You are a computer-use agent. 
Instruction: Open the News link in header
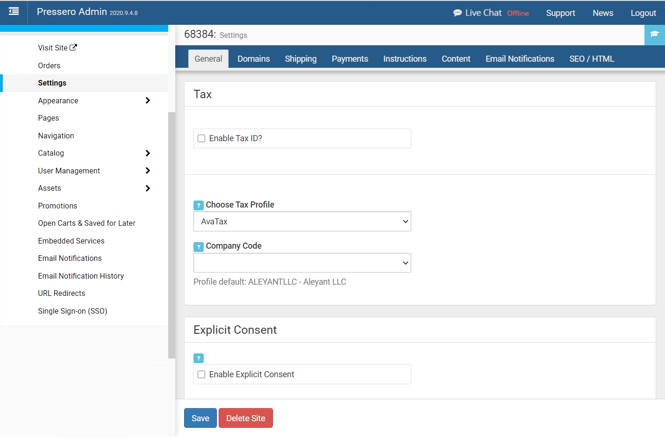click(603, 13)
